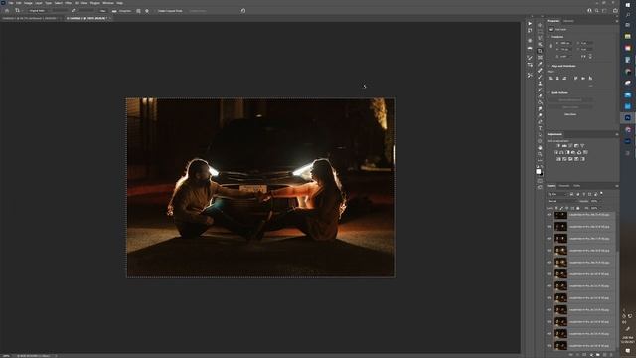Select the Crop tool in the toolbox
The image size is (636, 358).
[x=540, y=51]
